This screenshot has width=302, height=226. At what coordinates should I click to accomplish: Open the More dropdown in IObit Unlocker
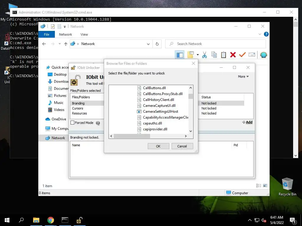pyautogui.click(x=243, y=77)
